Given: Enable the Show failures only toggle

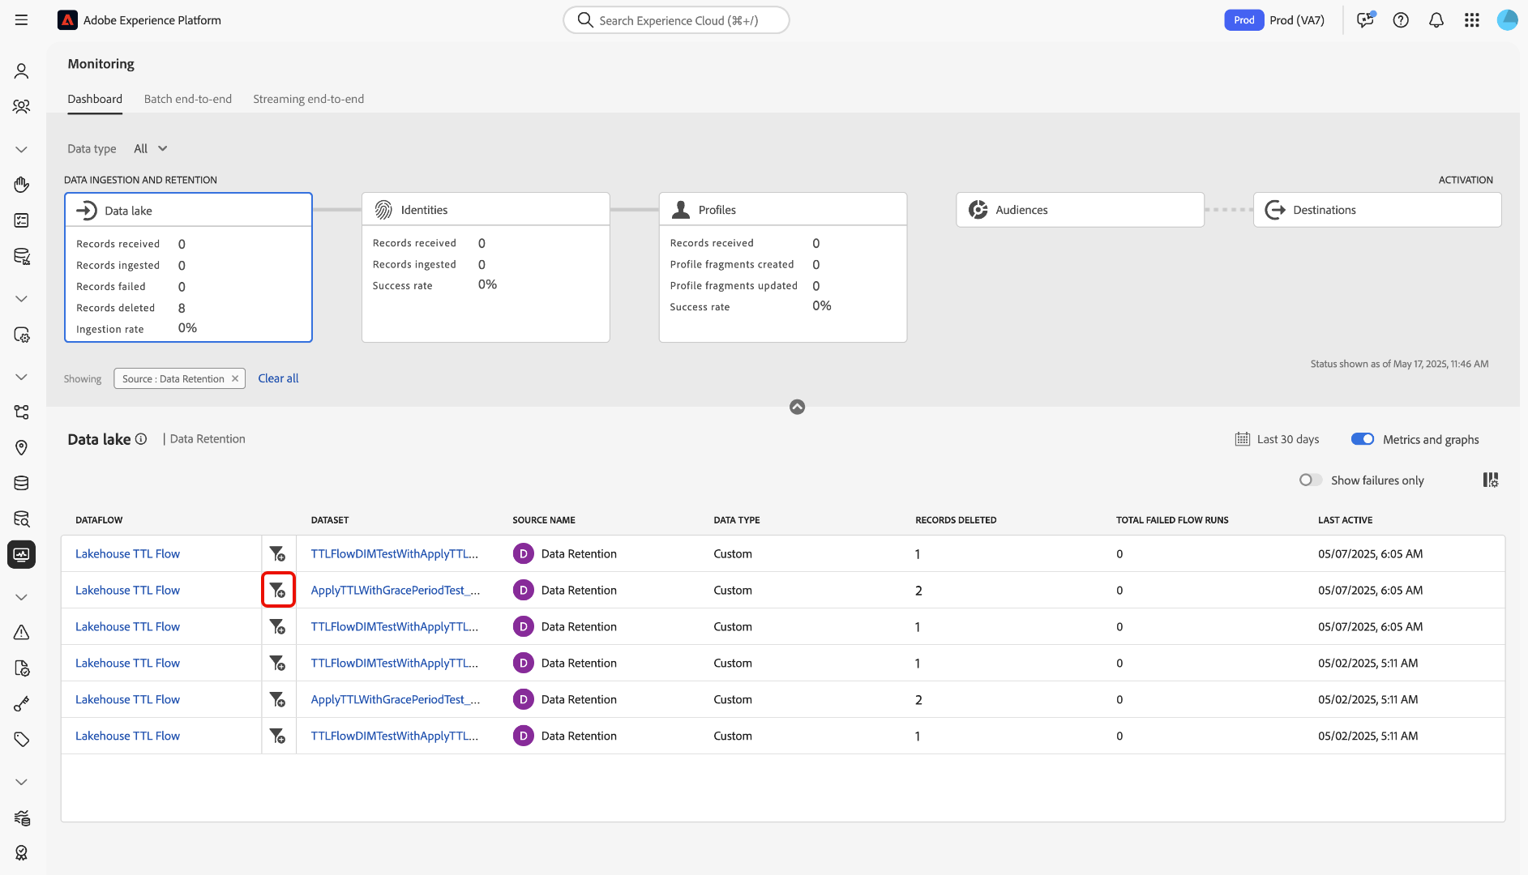Looking at the screenshot, I should click(x=1310, y=480).
